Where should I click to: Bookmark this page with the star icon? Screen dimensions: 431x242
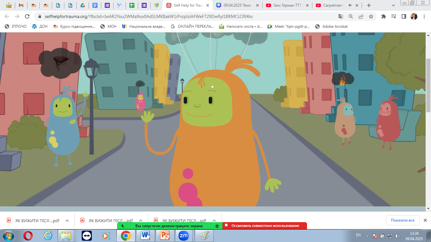[x=371, y=16]
